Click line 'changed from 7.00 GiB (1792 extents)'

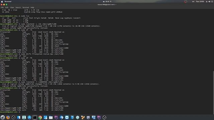(51, 26)
